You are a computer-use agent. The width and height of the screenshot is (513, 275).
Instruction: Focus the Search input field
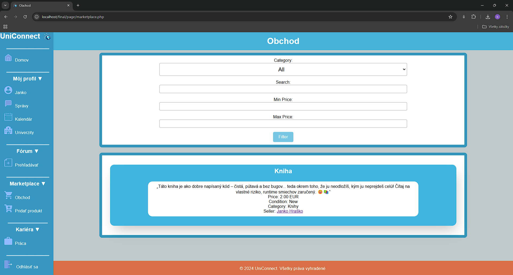tap(283, 89)
